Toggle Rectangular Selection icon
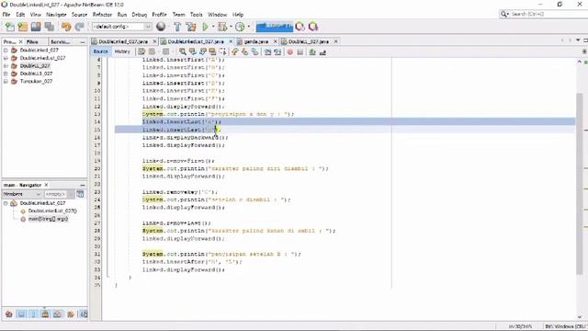Screen dimensions: 588x331 222,51
